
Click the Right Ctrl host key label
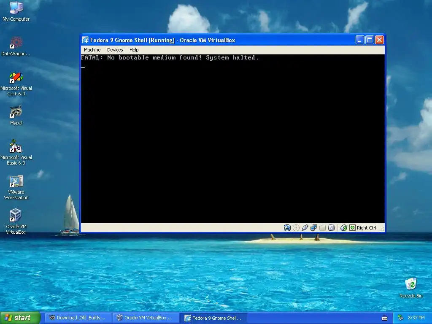tap(367, 228)
